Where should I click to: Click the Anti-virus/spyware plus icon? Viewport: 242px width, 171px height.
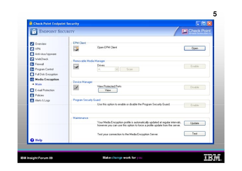click(x=32, y=54)
